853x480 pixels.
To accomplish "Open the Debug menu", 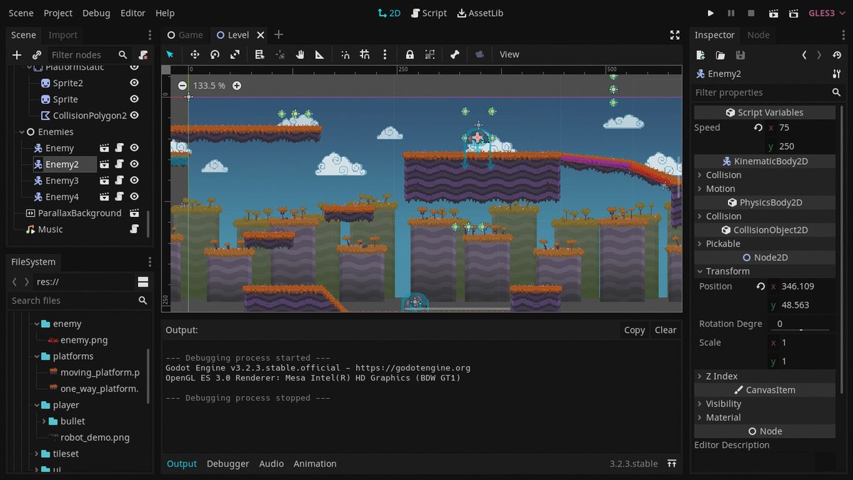I will (x=96, y=13).
